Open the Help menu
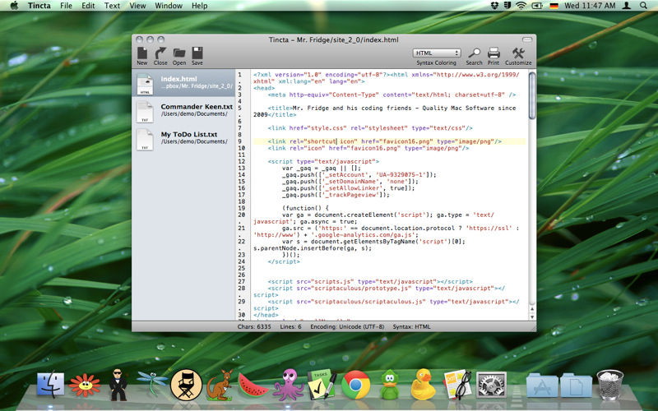This screenshot has width=658, height=411. [199, 6]
